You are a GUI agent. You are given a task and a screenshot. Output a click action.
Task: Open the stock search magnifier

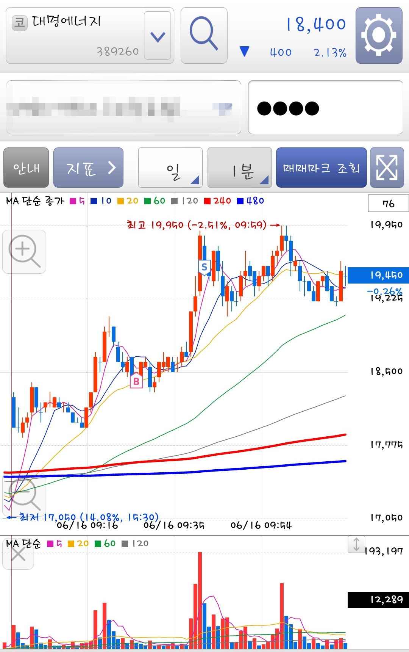[204, 35]
